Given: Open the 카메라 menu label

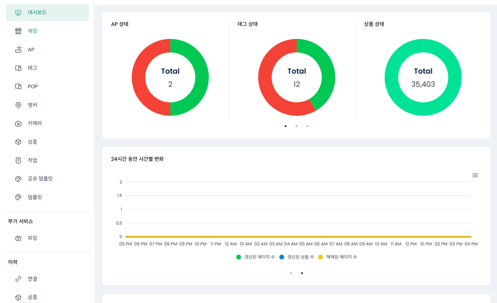Looking at the screenshot, I should point(35,123).
